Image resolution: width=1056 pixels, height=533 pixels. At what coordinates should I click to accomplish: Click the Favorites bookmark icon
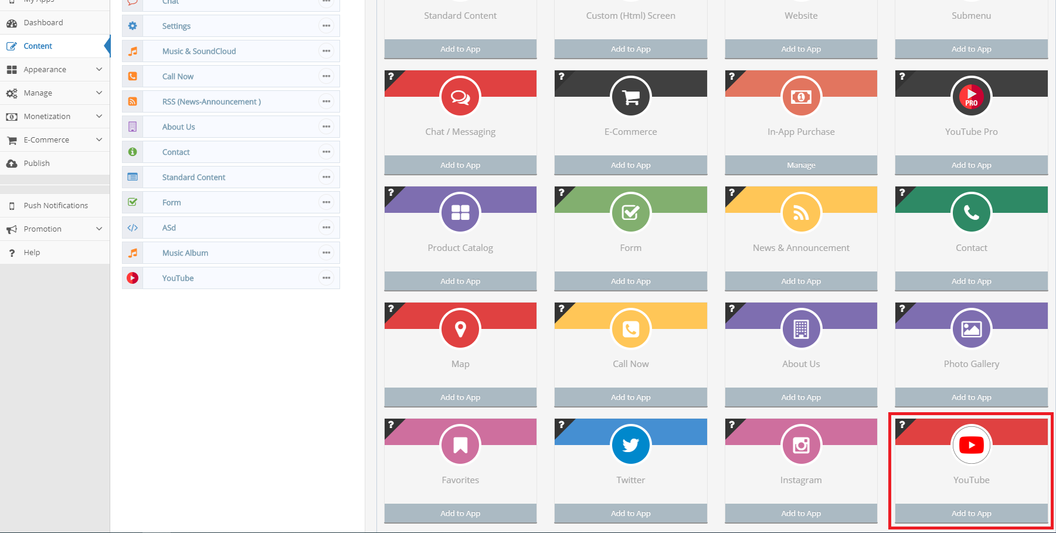pos(460,445)
